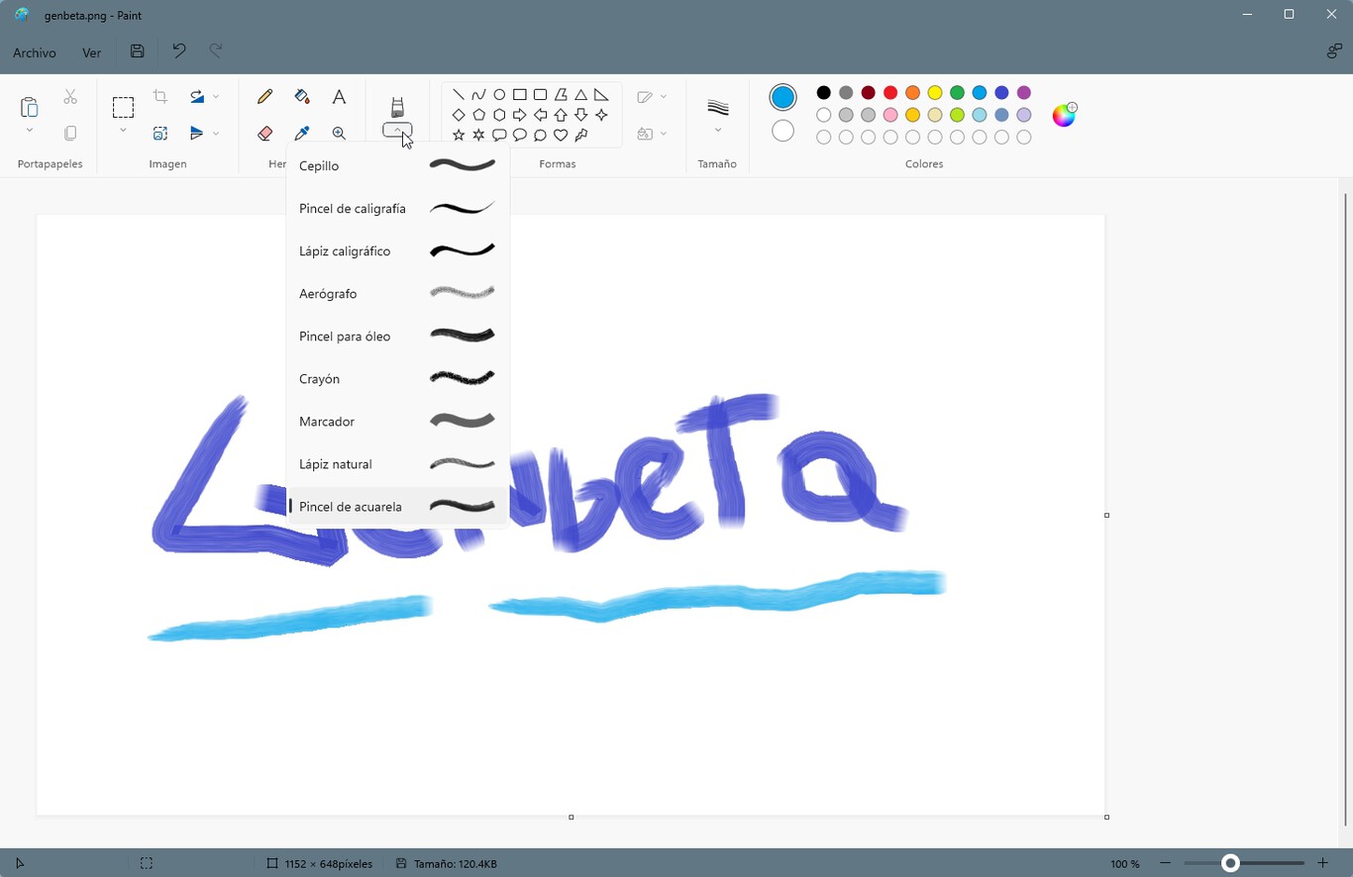The height and width of the screenshot is (877, 1353).
Task: Click the zoom in plus button
Action: tap(1322, 863)
